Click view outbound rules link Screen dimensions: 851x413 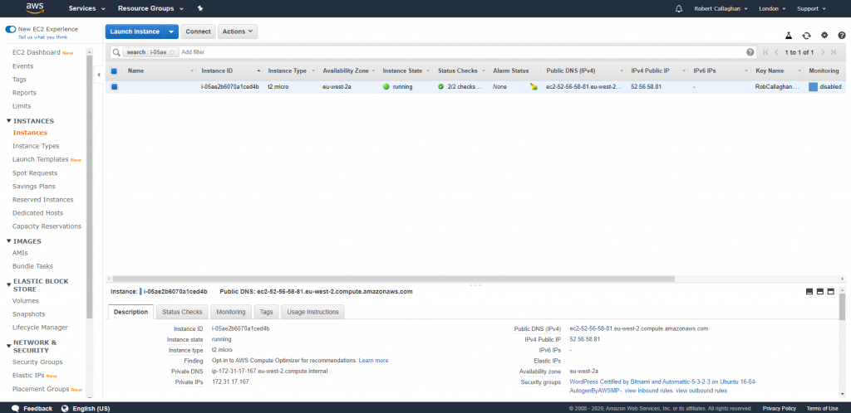tap(701, 391)
